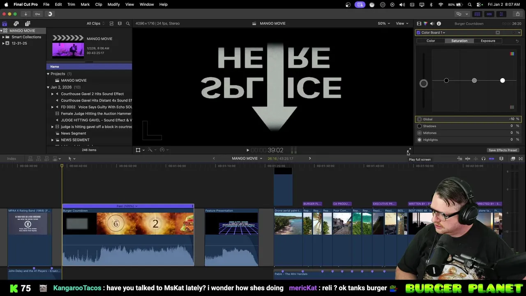Viewport: 526px width, 296px height.
Task: Open the Modify menu
Action: (113, 4)
